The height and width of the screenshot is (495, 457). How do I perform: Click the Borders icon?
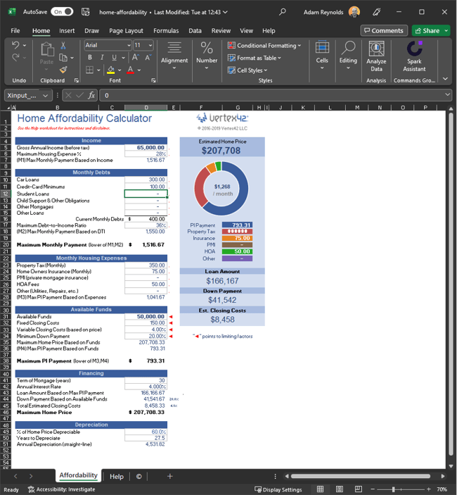[x=90, y=70]
